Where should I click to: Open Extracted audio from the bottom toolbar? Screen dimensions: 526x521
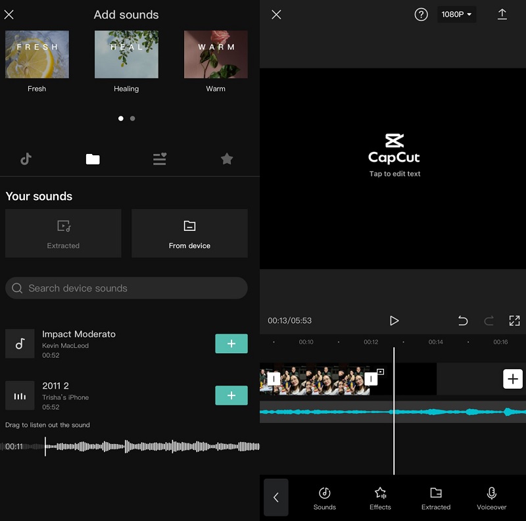tap(436, 498)
